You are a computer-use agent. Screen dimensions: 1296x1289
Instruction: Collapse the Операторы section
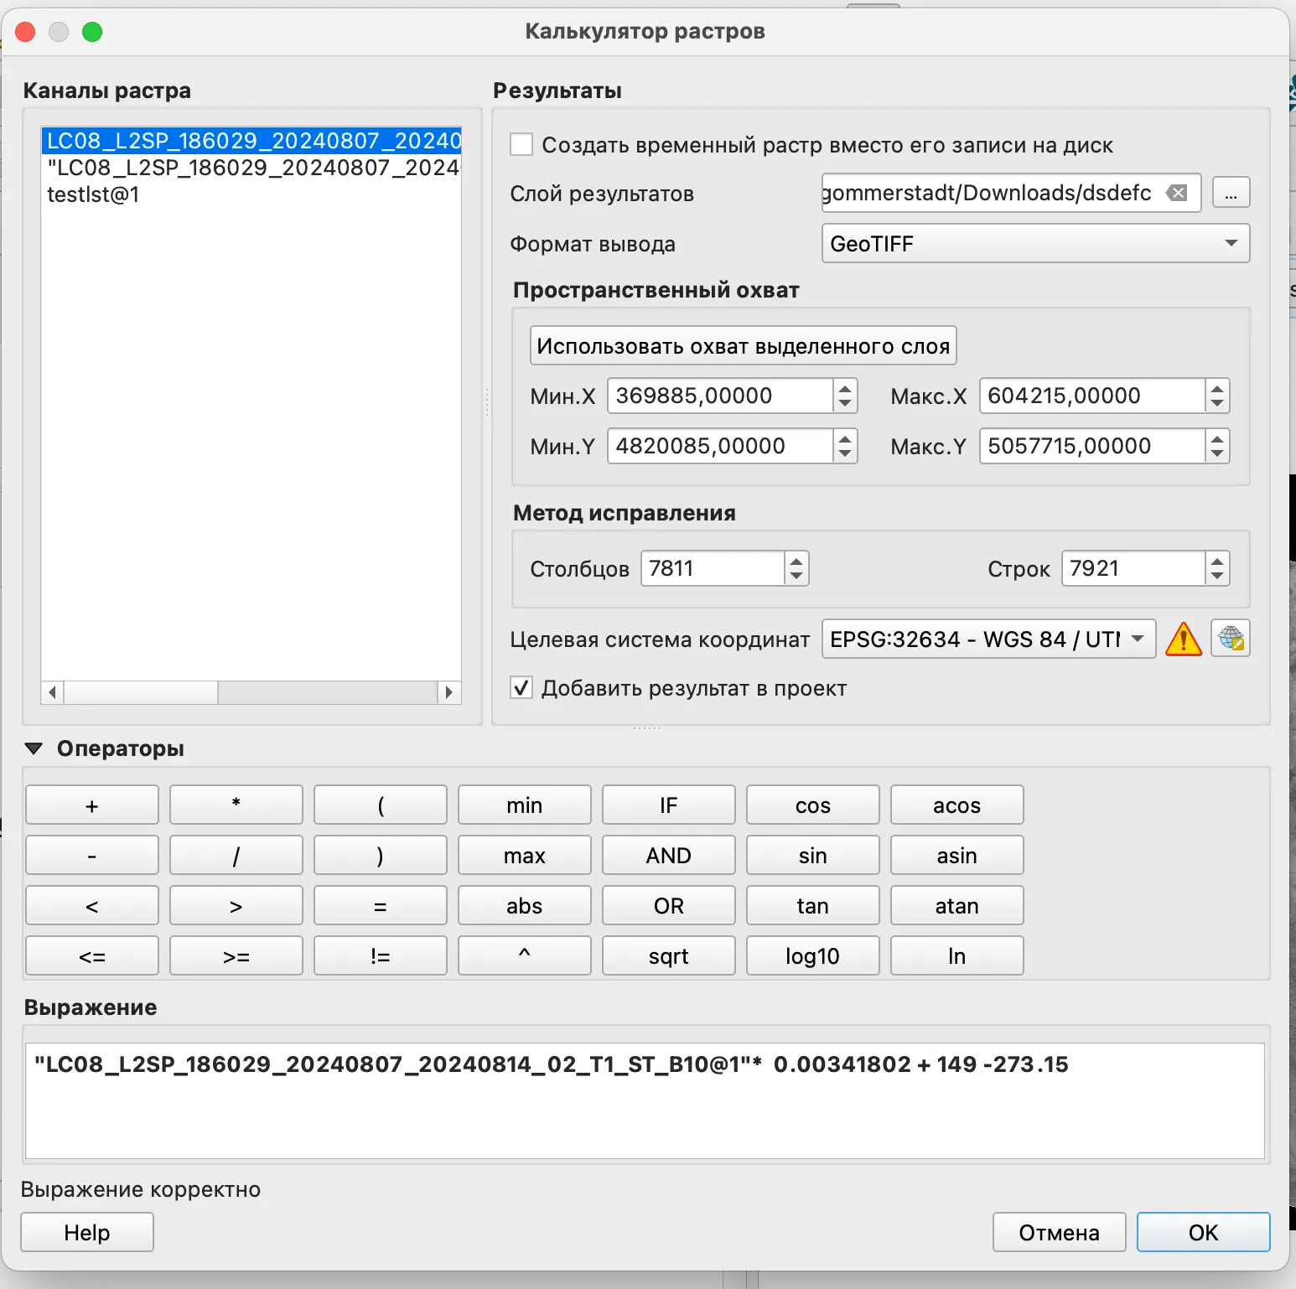34,748
